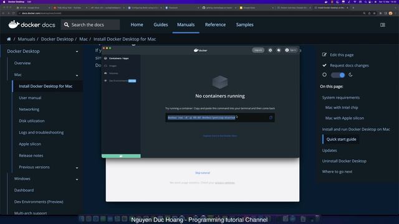Open the Reference tab
The width and height of the screenshot is (399, 224).
[215, 25]
